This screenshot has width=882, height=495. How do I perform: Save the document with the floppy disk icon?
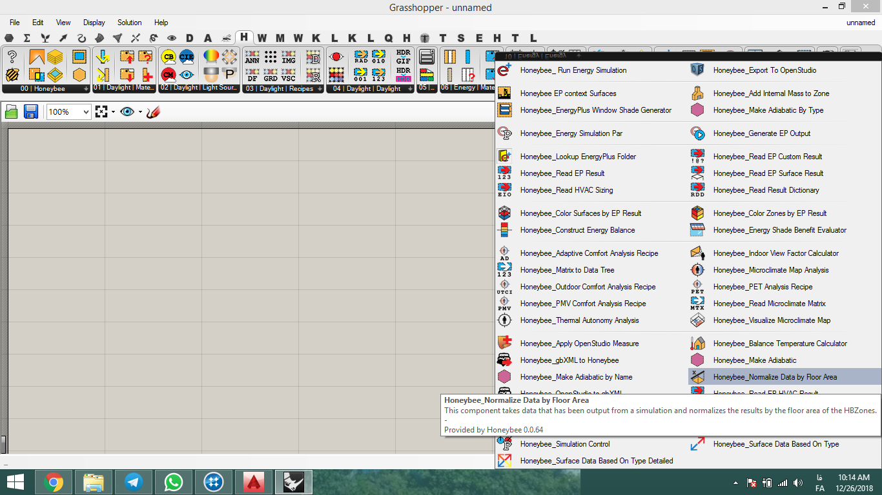click(30, 112)
